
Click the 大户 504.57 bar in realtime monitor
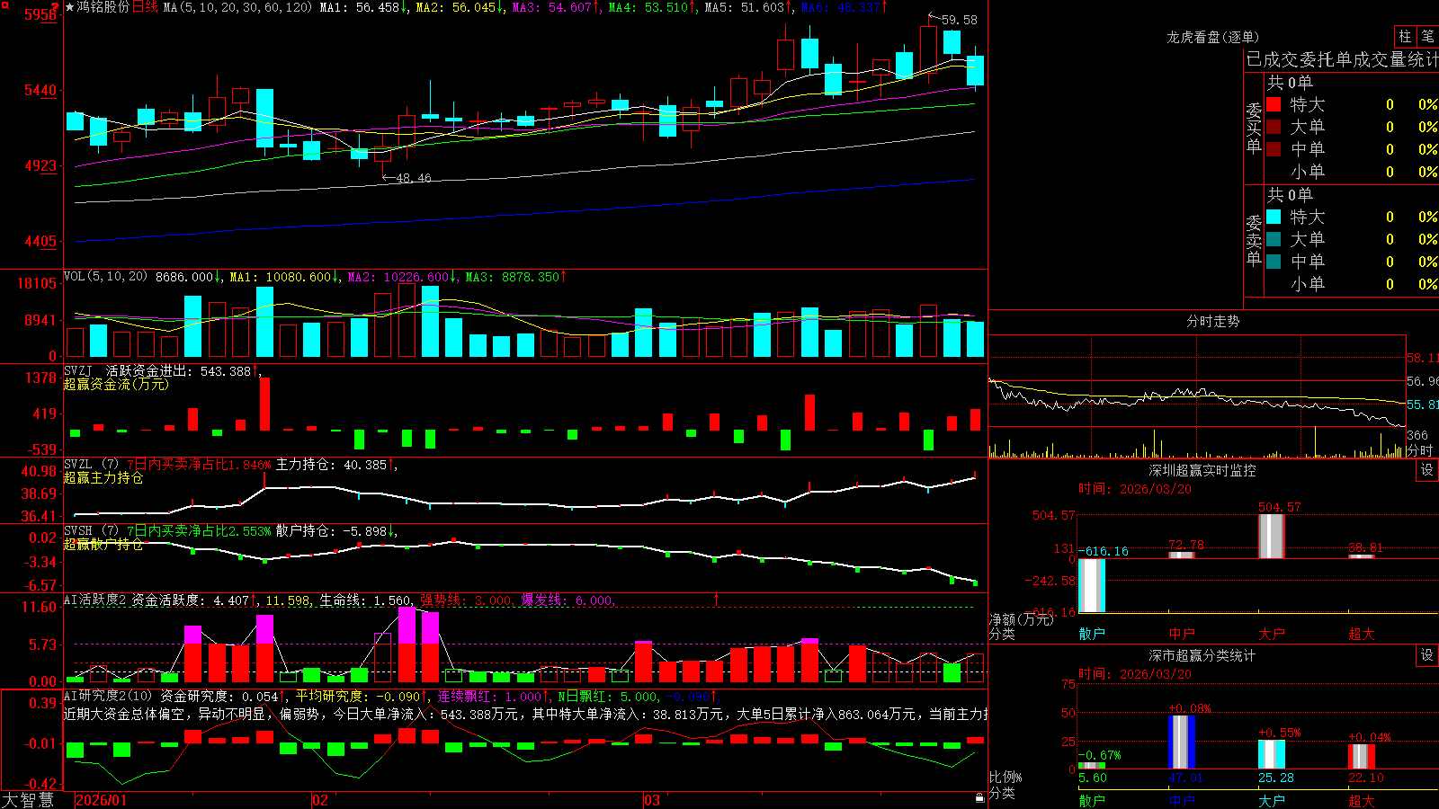[1272, 536]
